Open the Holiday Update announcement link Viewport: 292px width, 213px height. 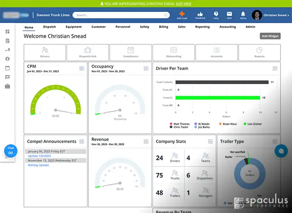coord(38,165)
